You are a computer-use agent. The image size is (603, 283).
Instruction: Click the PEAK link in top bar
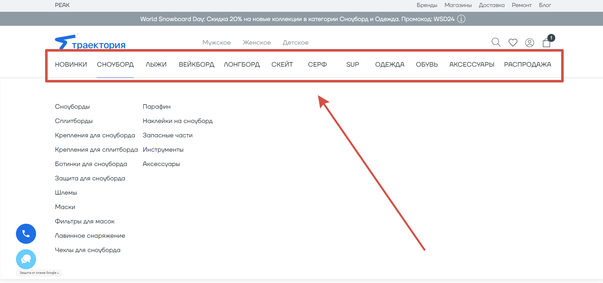coord(62,5)
